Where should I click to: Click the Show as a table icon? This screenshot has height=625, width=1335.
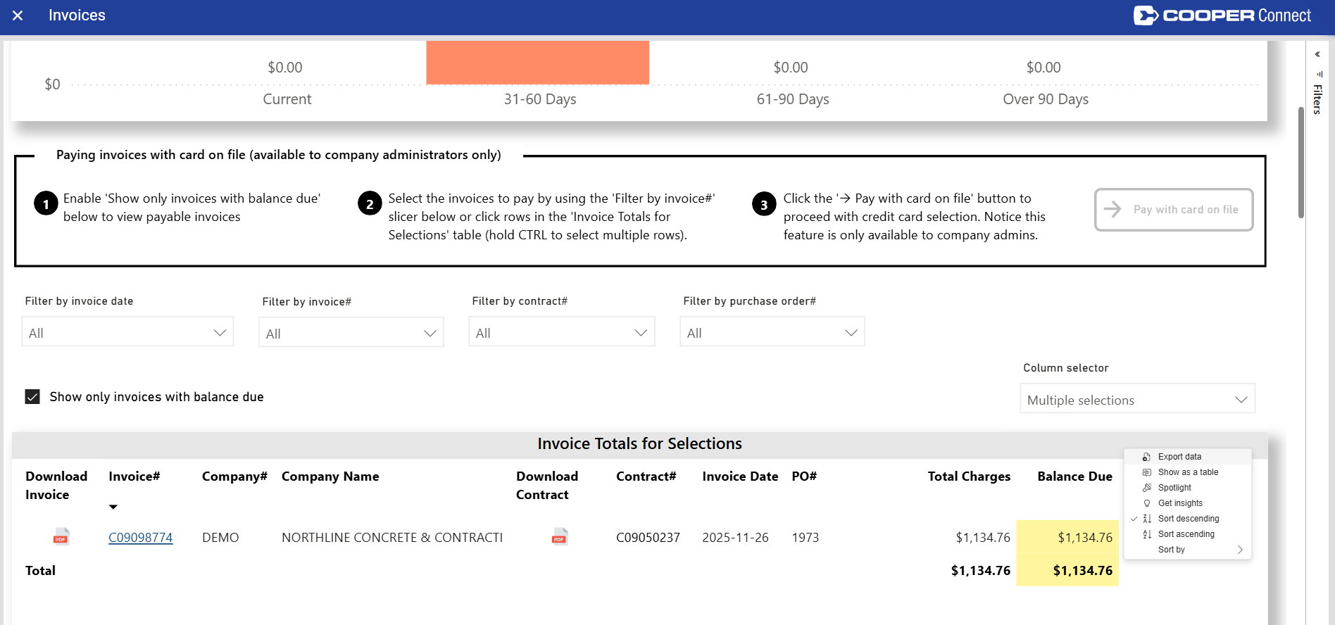1147,472
